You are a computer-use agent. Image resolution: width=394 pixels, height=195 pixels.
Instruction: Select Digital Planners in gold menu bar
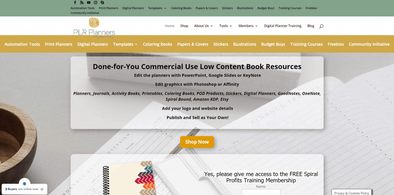click(x=92, y=44)
